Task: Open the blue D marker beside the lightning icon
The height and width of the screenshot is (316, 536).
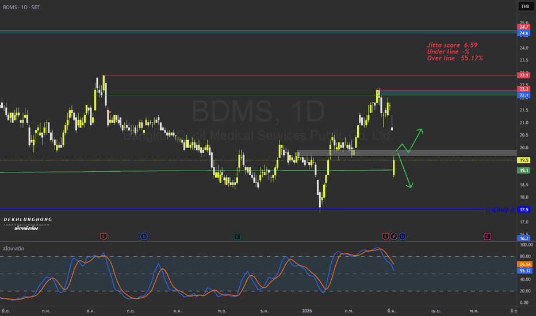Action: click(x=403, y=236)
